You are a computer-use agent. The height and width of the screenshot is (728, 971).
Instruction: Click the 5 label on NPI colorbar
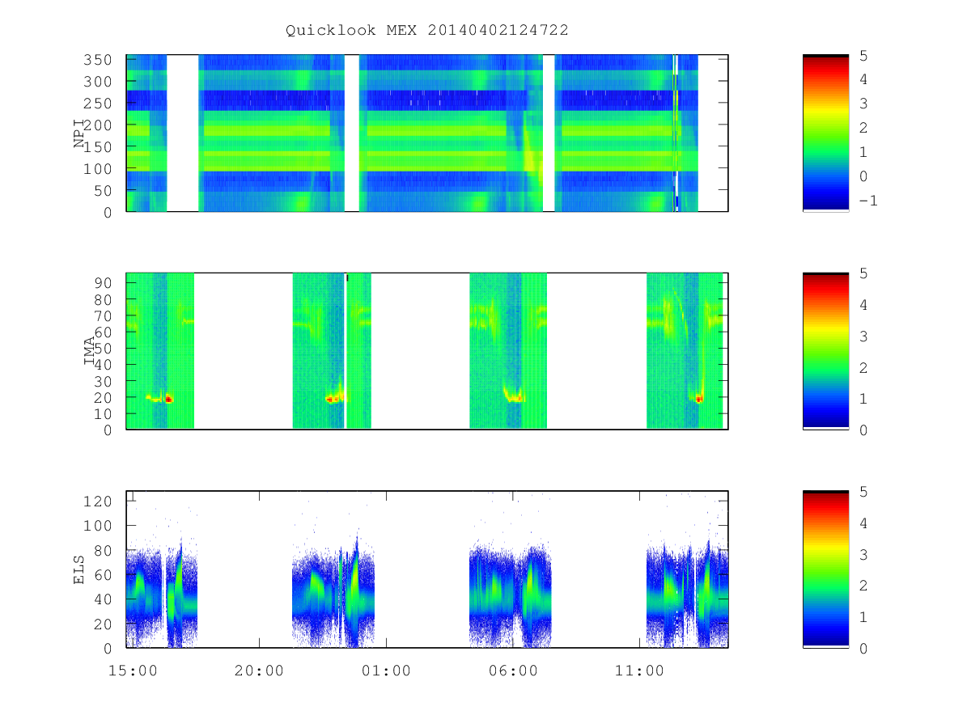[x=864, y=55]
